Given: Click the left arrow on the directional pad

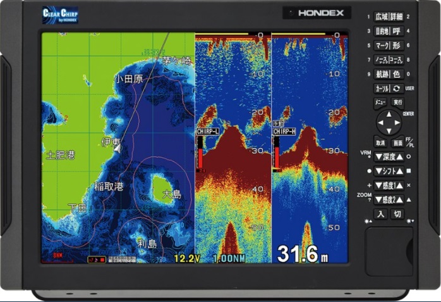Looking at the screenshot, I should (x=380, y=123).
